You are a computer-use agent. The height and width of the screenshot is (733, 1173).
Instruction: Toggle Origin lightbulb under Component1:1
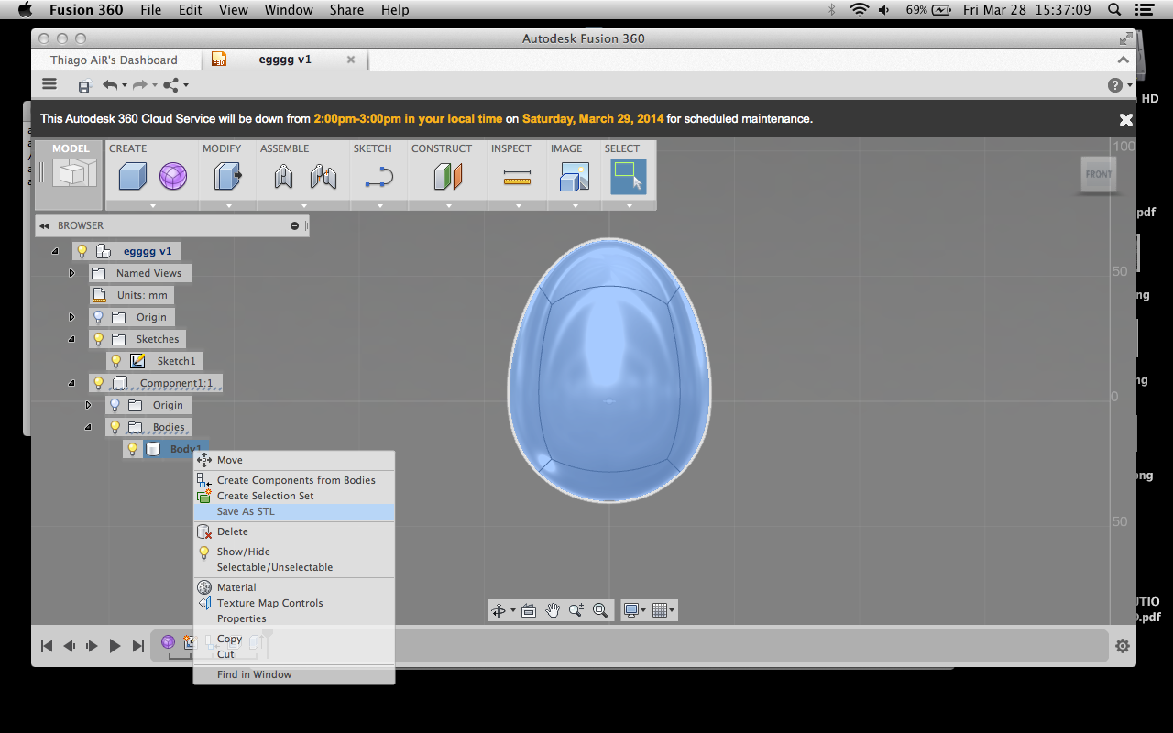[115, 405]
